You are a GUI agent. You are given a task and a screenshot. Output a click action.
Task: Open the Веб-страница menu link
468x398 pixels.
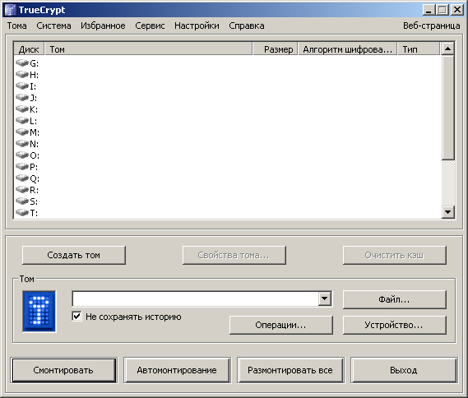click(431, 26)
